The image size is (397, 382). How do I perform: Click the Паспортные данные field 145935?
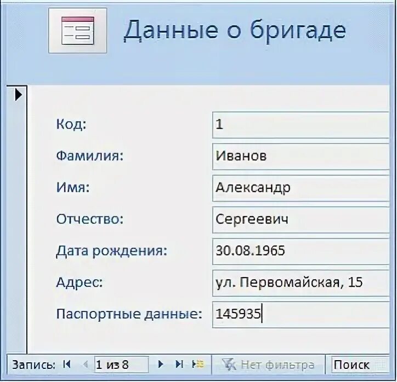point(300,315)
